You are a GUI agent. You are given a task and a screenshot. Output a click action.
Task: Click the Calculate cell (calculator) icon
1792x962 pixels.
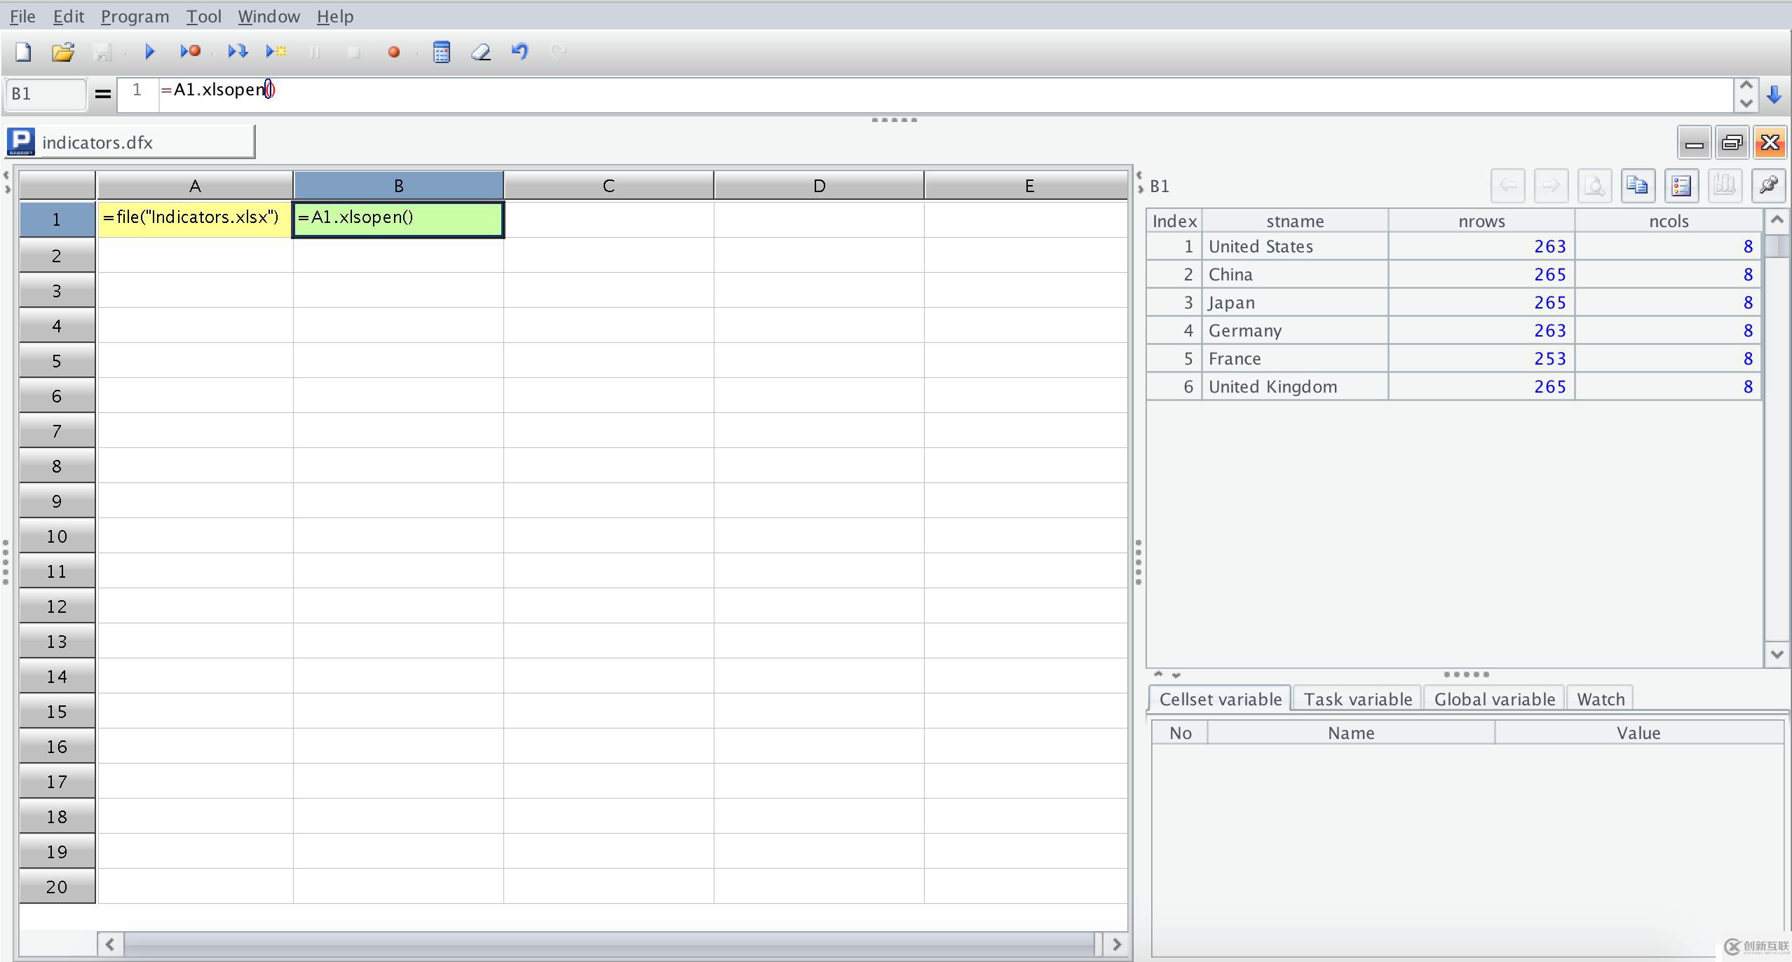click(441, 52)
